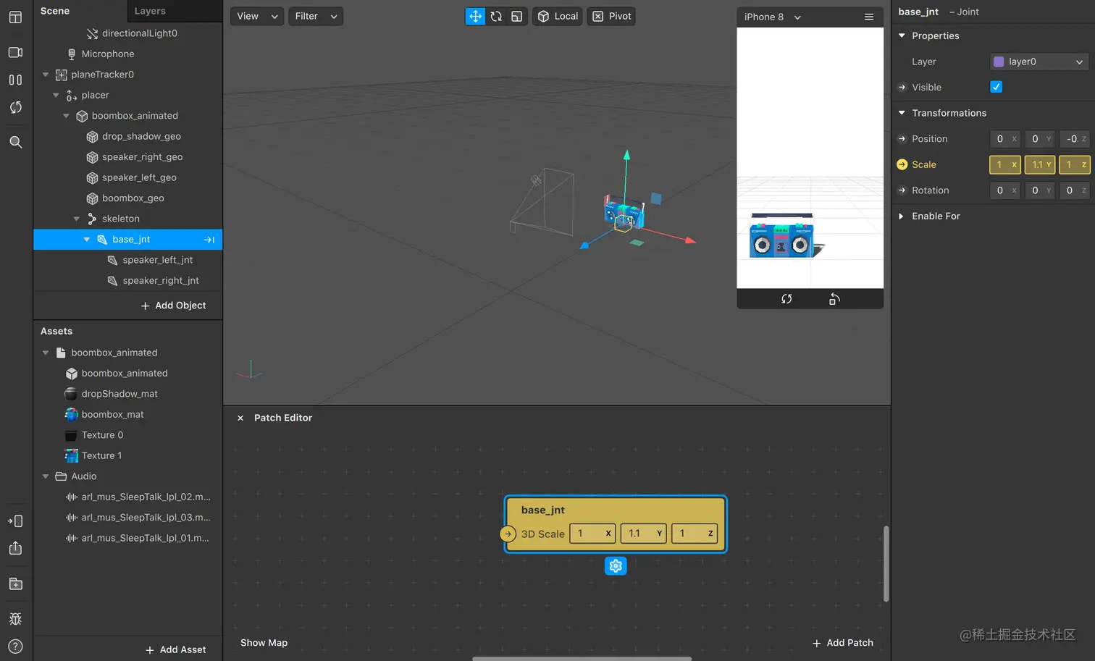Click the plus icon next to Add Patch
The width and height of the screenshot is (1095, 661).
click(x=816, y=643)
